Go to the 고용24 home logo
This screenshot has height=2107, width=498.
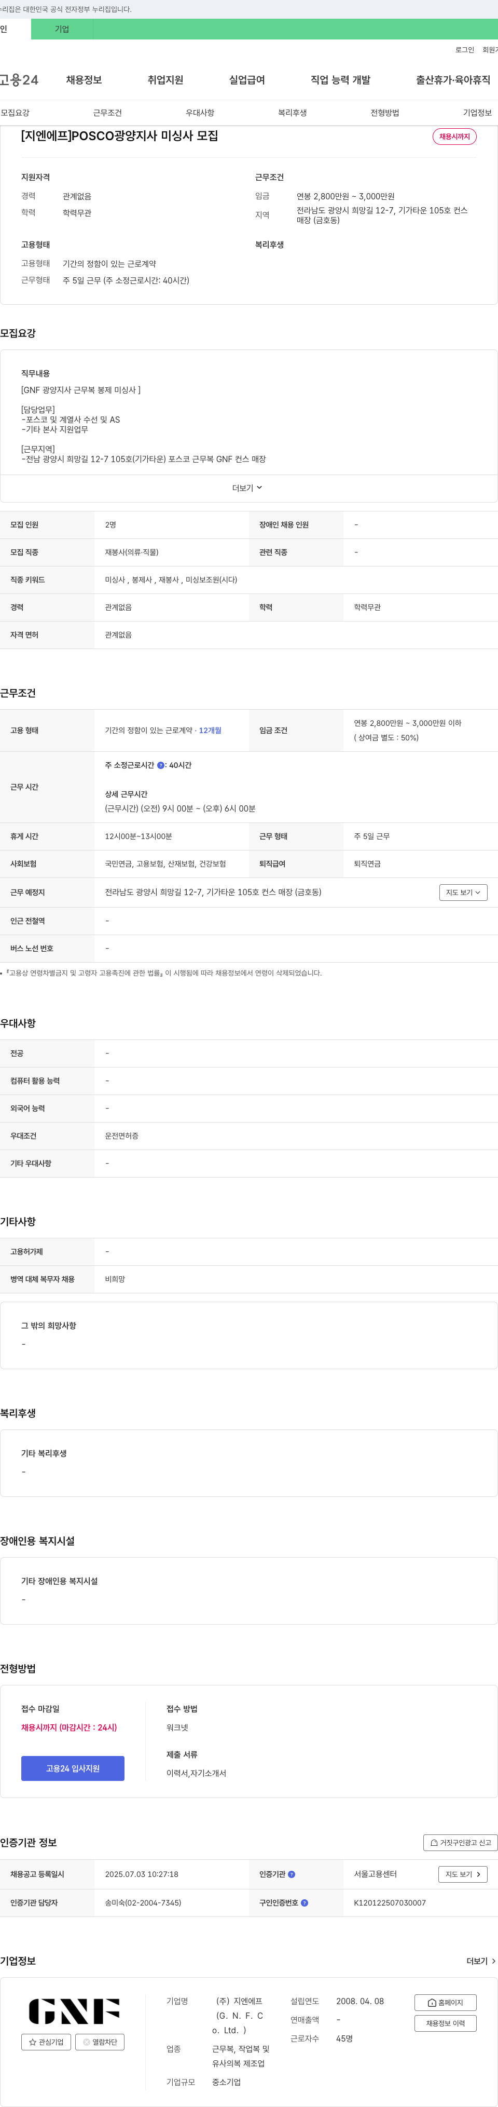pos(19,80)
